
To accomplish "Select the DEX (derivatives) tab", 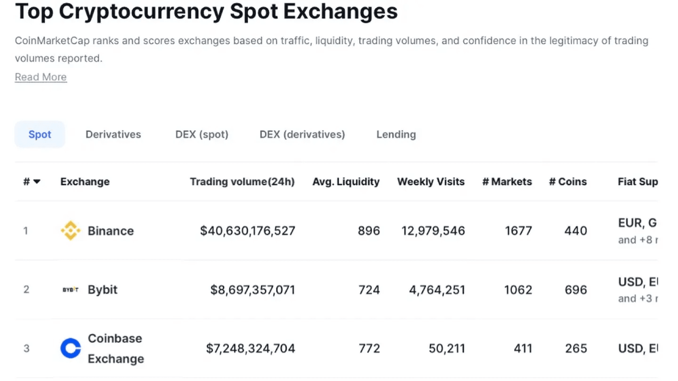I will click(301, 134).
